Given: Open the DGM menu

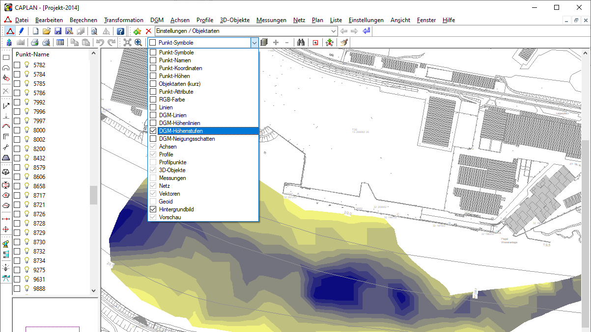Looking at the screenshot, I should click(x=157, y=20).
